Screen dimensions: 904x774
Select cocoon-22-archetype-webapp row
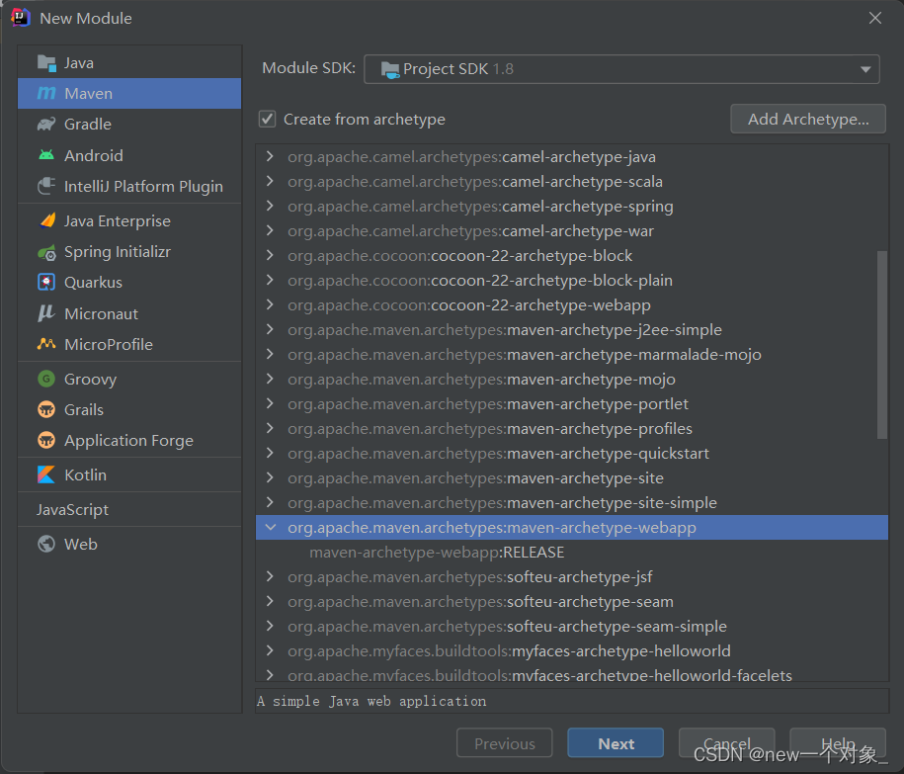tap(572, 305)
